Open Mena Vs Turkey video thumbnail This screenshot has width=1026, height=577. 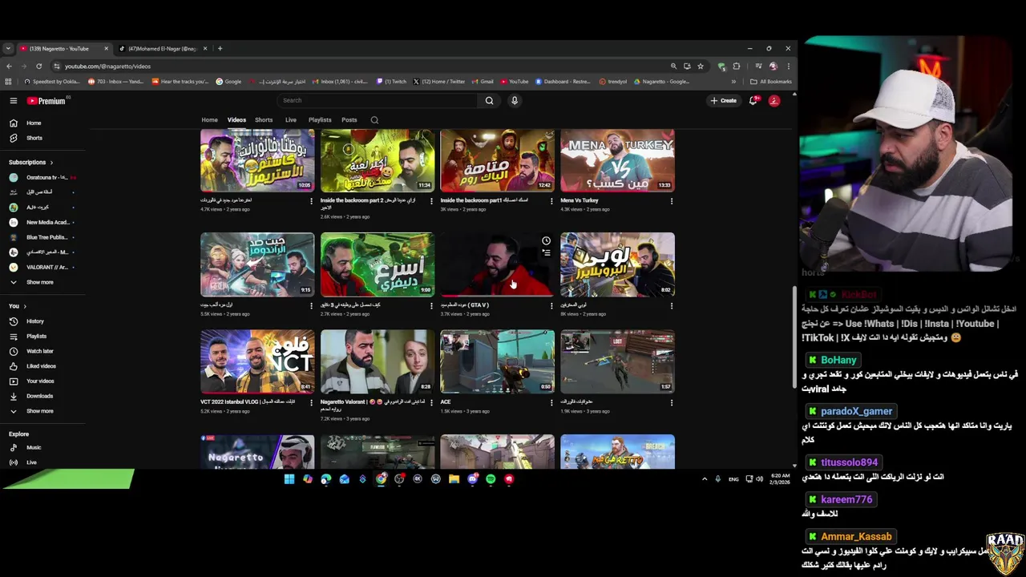pyautogui.click(x=617, y=160)
